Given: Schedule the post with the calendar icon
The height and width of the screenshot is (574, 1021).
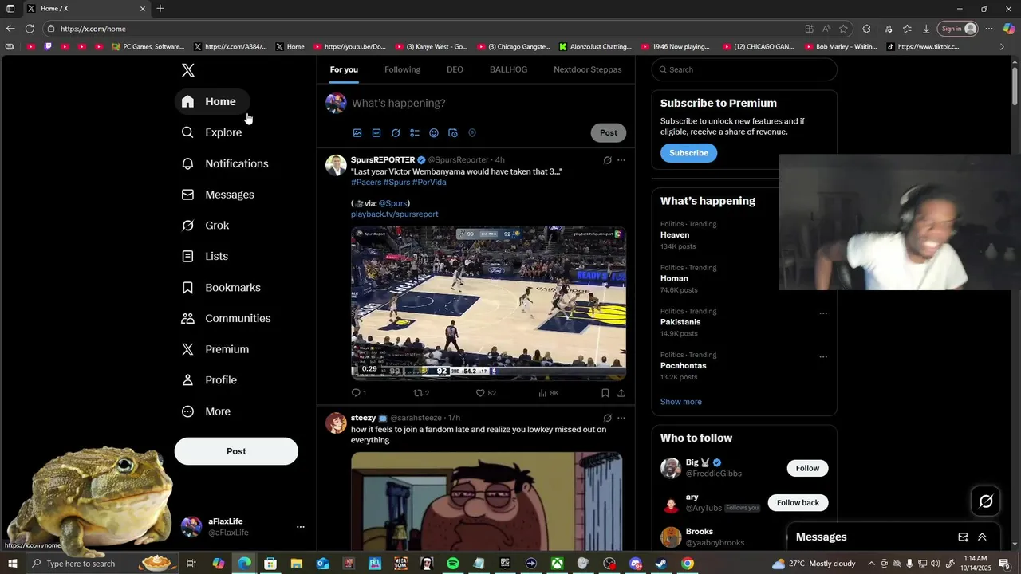Looking at the screenshot, I should pyautogui.click(x=453, y=133).
